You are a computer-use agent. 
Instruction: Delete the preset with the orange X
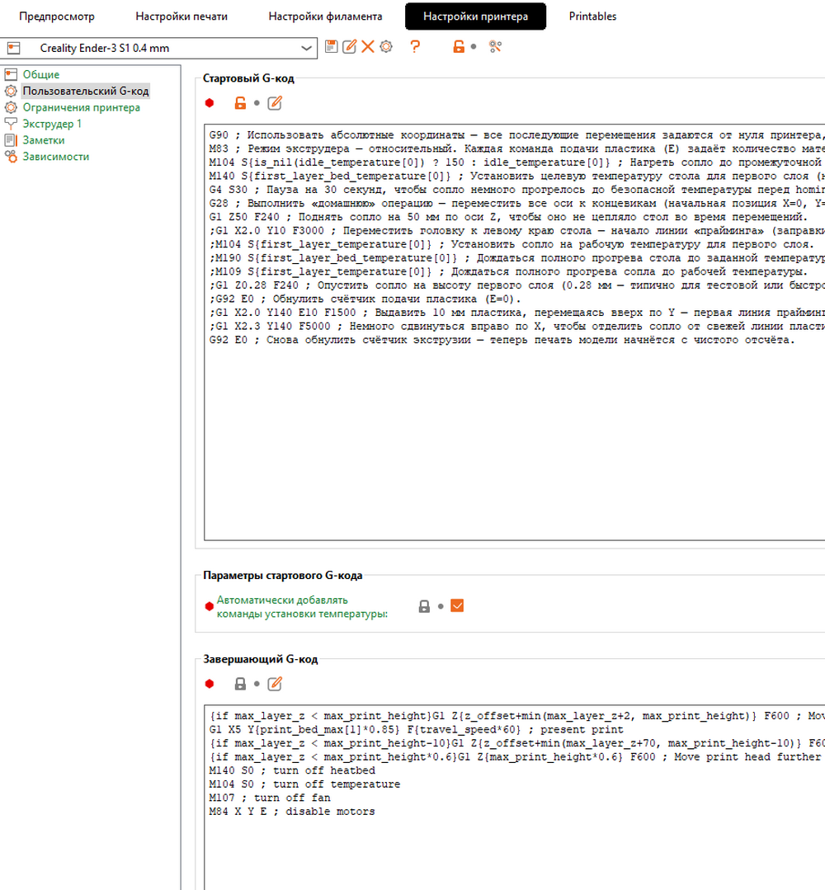click(367, 47)
